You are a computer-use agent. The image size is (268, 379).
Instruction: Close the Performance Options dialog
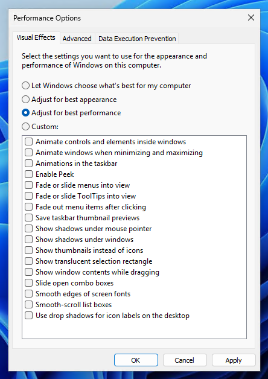pos(251,18)
